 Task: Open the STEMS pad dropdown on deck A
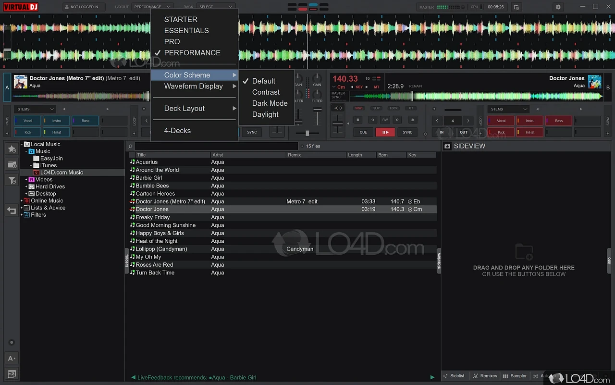click(35, 109)
